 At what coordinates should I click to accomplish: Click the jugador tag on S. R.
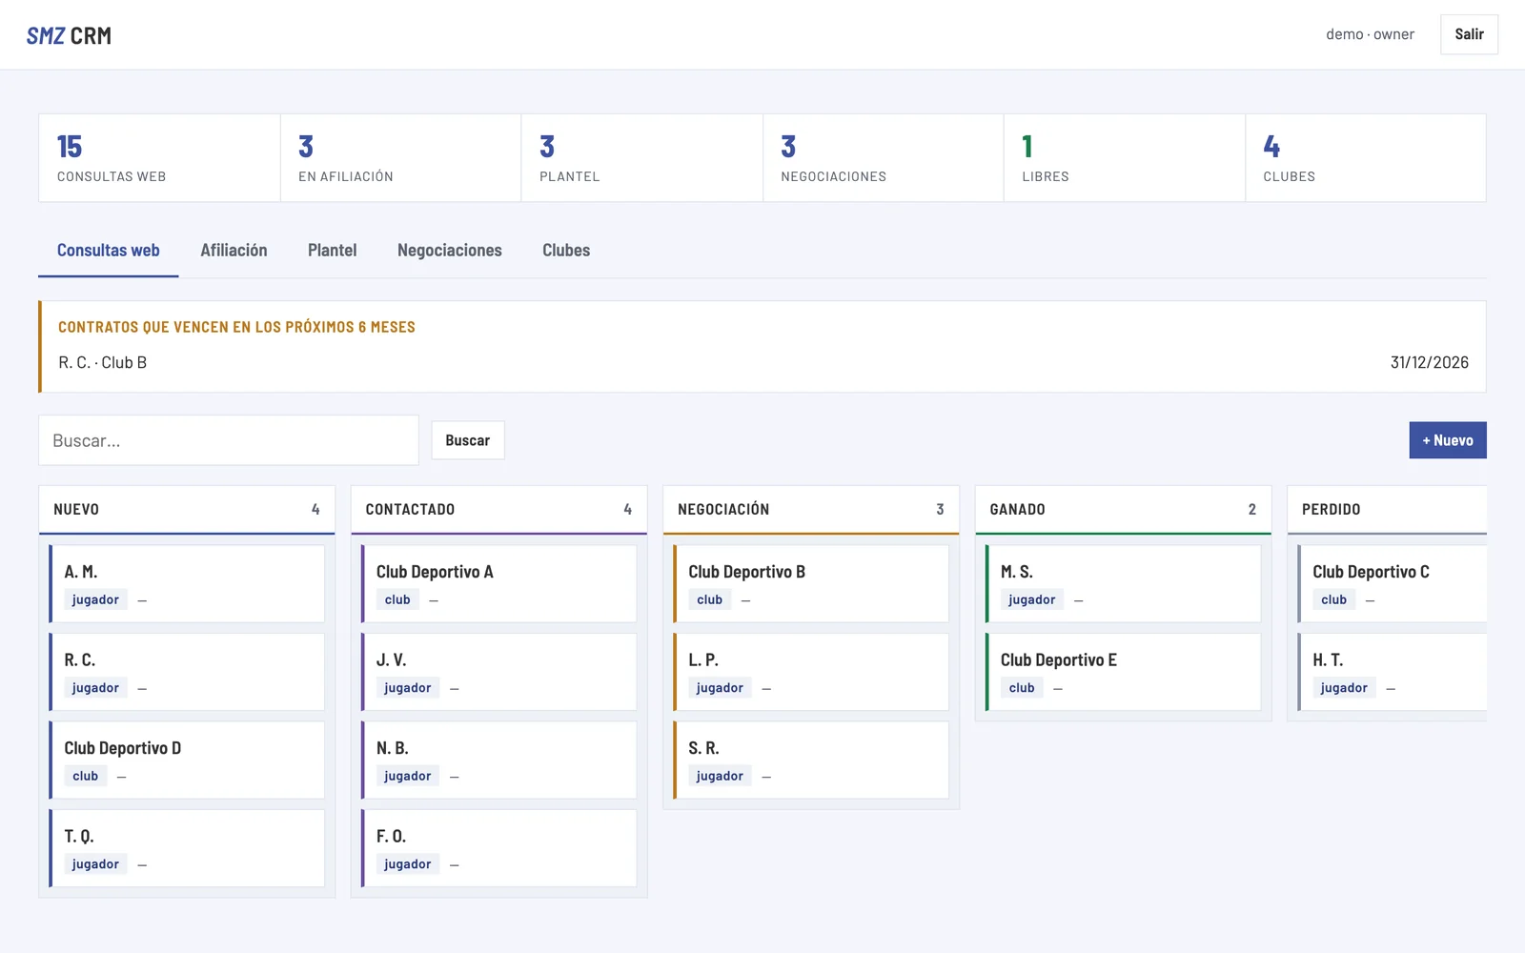pos(720,776)
